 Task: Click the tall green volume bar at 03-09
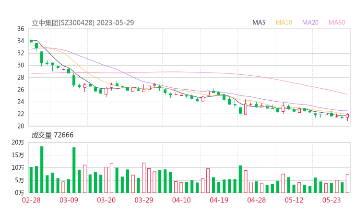[x=74, y=170]
